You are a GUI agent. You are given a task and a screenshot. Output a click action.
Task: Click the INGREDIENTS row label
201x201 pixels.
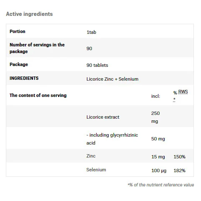pos(24,78)
